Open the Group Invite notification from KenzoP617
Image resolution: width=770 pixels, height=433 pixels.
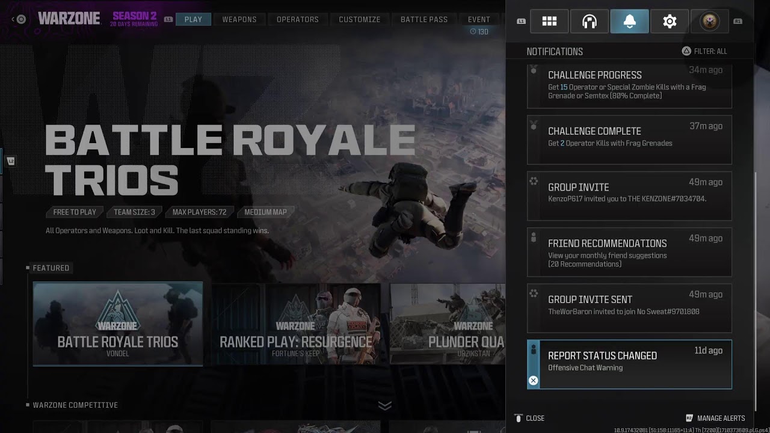[629, 196]
